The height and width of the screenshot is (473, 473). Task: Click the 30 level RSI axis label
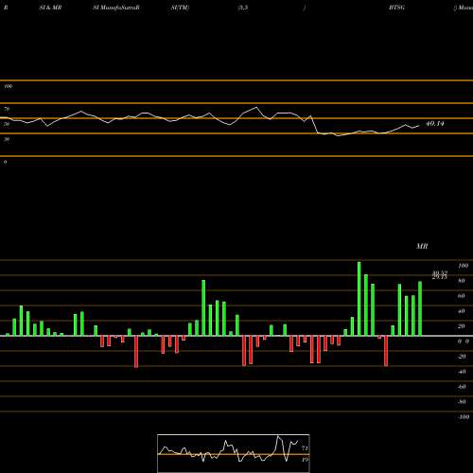(7, 139)
